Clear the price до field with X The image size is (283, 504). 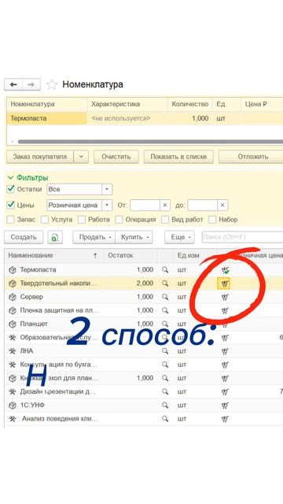pyautogui.click(x=222, y=205)
